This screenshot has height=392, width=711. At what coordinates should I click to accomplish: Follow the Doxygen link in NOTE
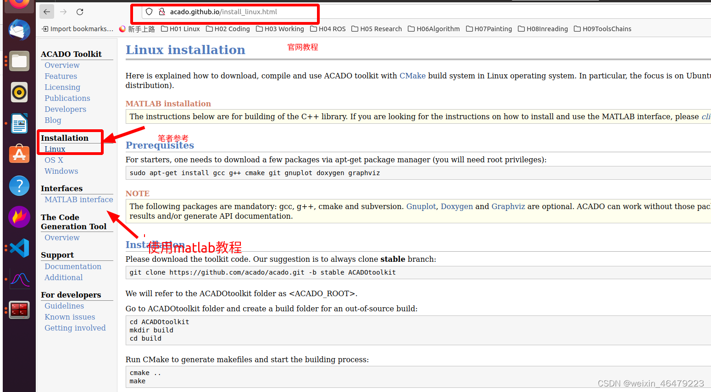pos(457,206)
